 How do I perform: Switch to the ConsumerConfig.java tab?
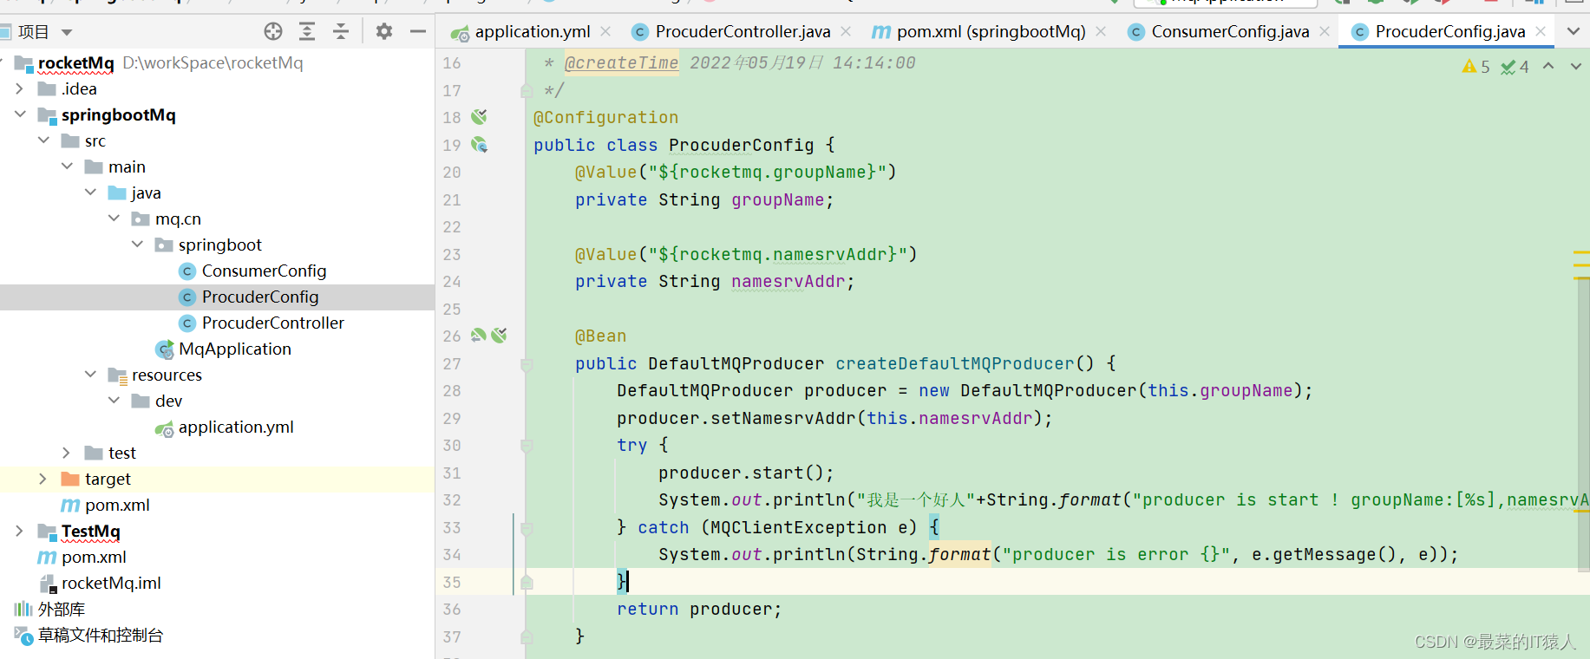click(1229, 32)
